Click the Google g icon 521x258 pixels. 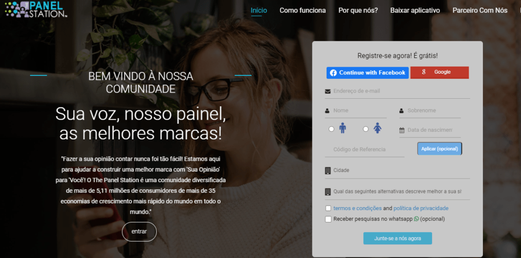[x=424, y=72]
